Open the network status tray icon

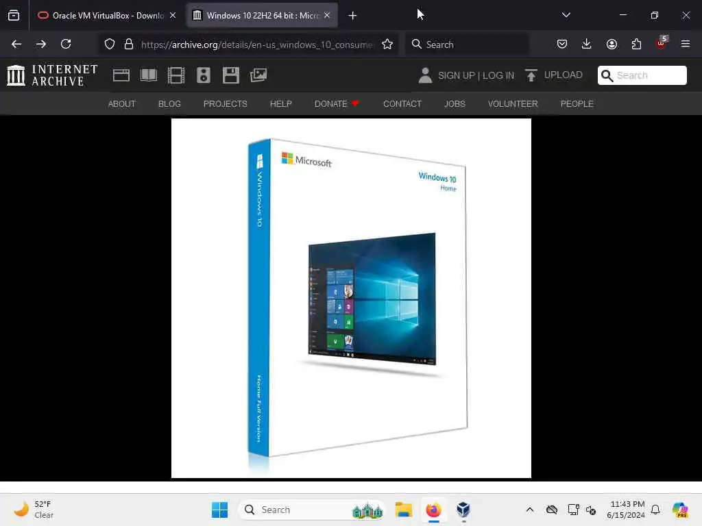pos(574,510)
